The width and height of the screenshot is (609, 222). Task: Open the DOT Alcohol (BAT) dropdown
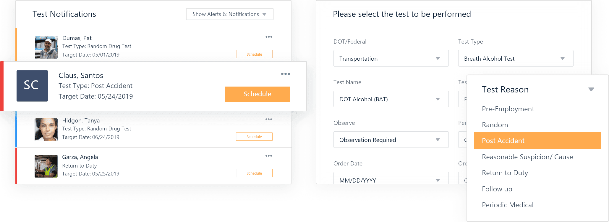pos(391,99)
